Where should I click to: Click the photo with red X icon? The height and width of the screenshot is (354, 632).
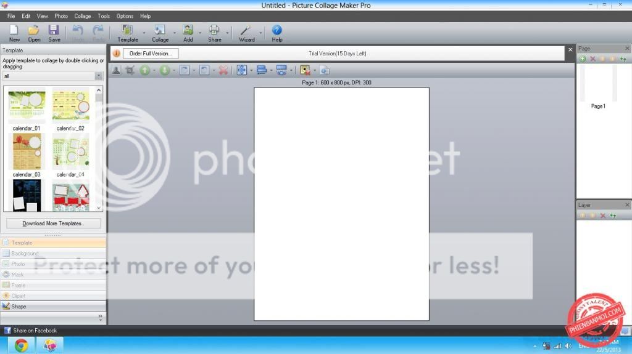pos(305,70)
